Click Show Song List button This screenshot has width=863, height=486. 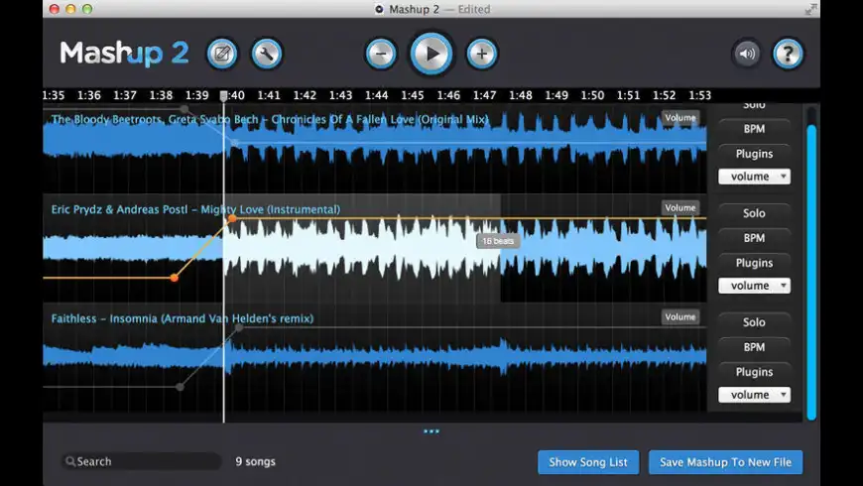pos(588,462)
